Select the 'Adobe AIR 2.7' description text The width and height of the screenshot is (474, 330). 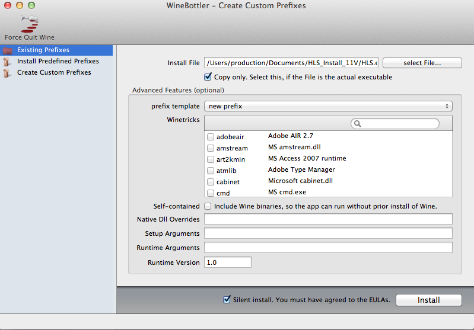[291, 136]
